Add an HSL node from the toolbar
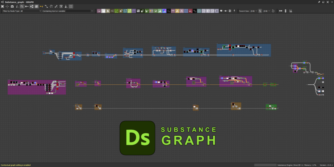This screenshot has height=167, width=334. point(156,11)
